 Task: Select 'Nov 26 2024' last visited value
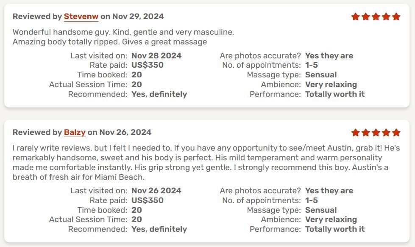coord(156,191)
